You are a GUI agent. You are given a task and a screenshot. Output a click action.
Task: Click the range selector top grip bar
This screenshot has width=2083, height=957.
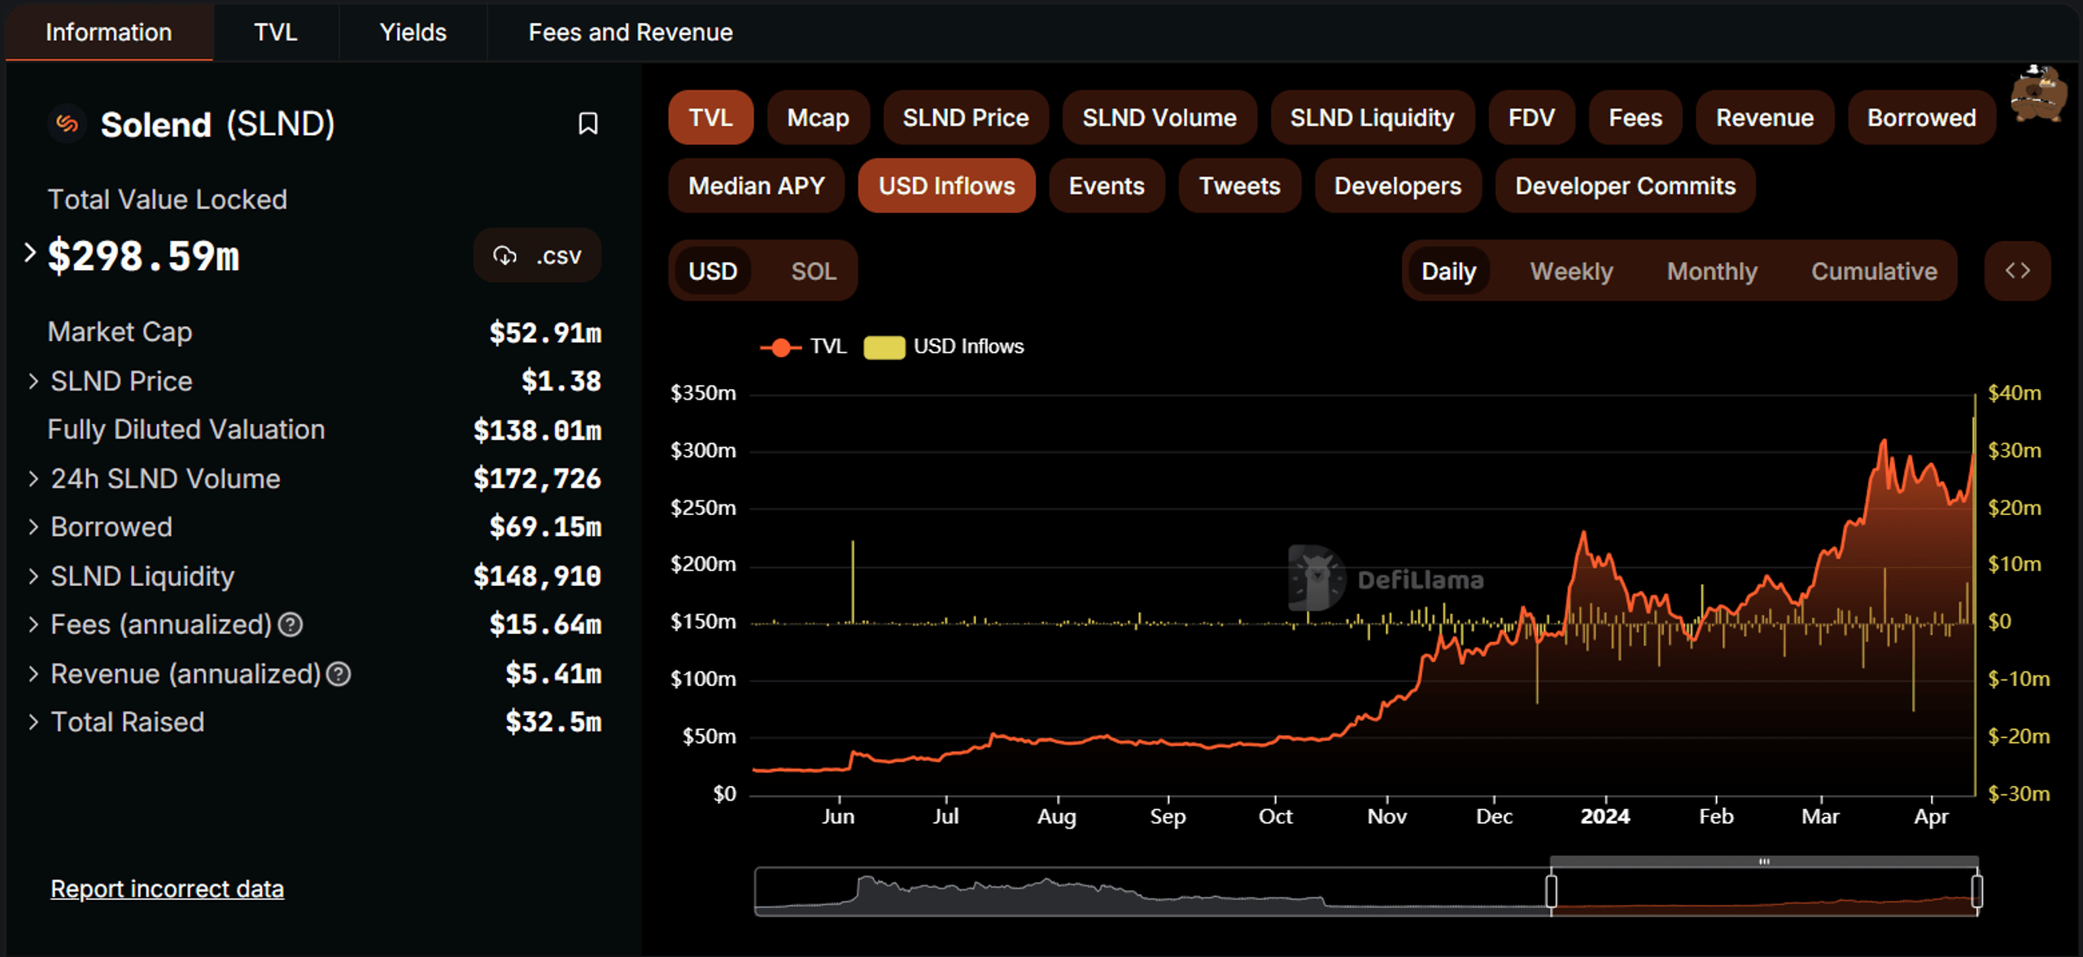coord(1764,861)
